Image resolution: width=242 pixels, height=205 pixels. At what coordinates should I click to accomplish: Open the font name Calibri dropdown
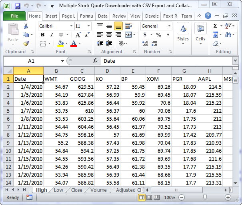(71, 26)
